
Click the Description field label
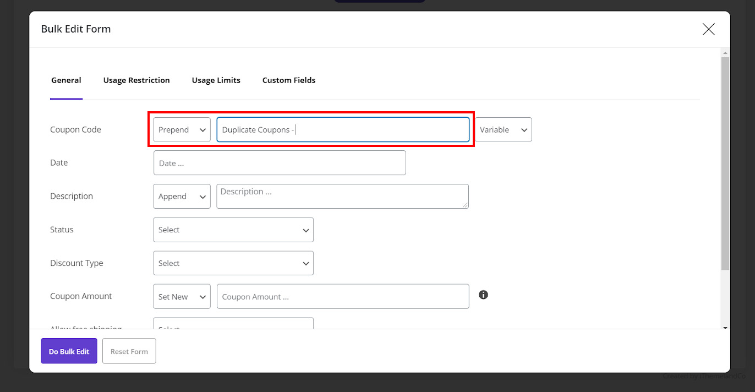(x=72, y=197)
